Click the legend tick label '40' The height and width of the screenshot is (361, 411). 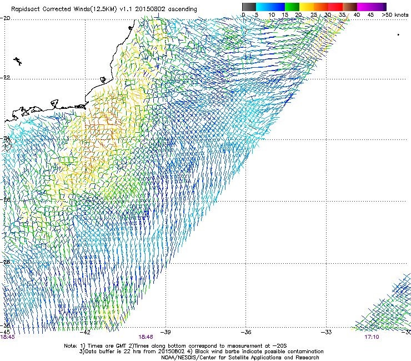tap(357, 15)
